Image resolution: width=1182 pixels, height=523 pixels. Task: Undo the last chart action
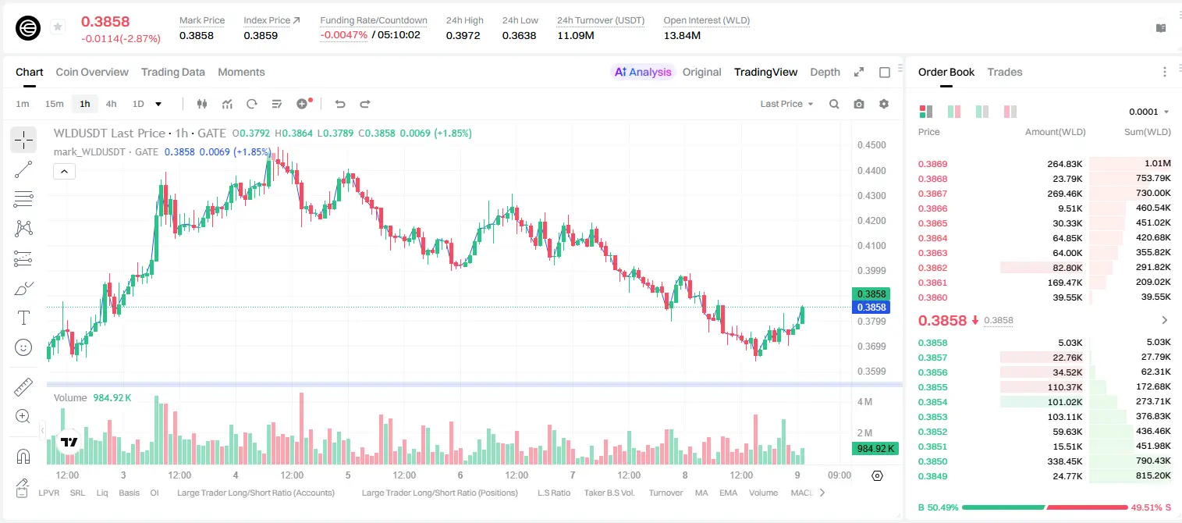point(339,104)
